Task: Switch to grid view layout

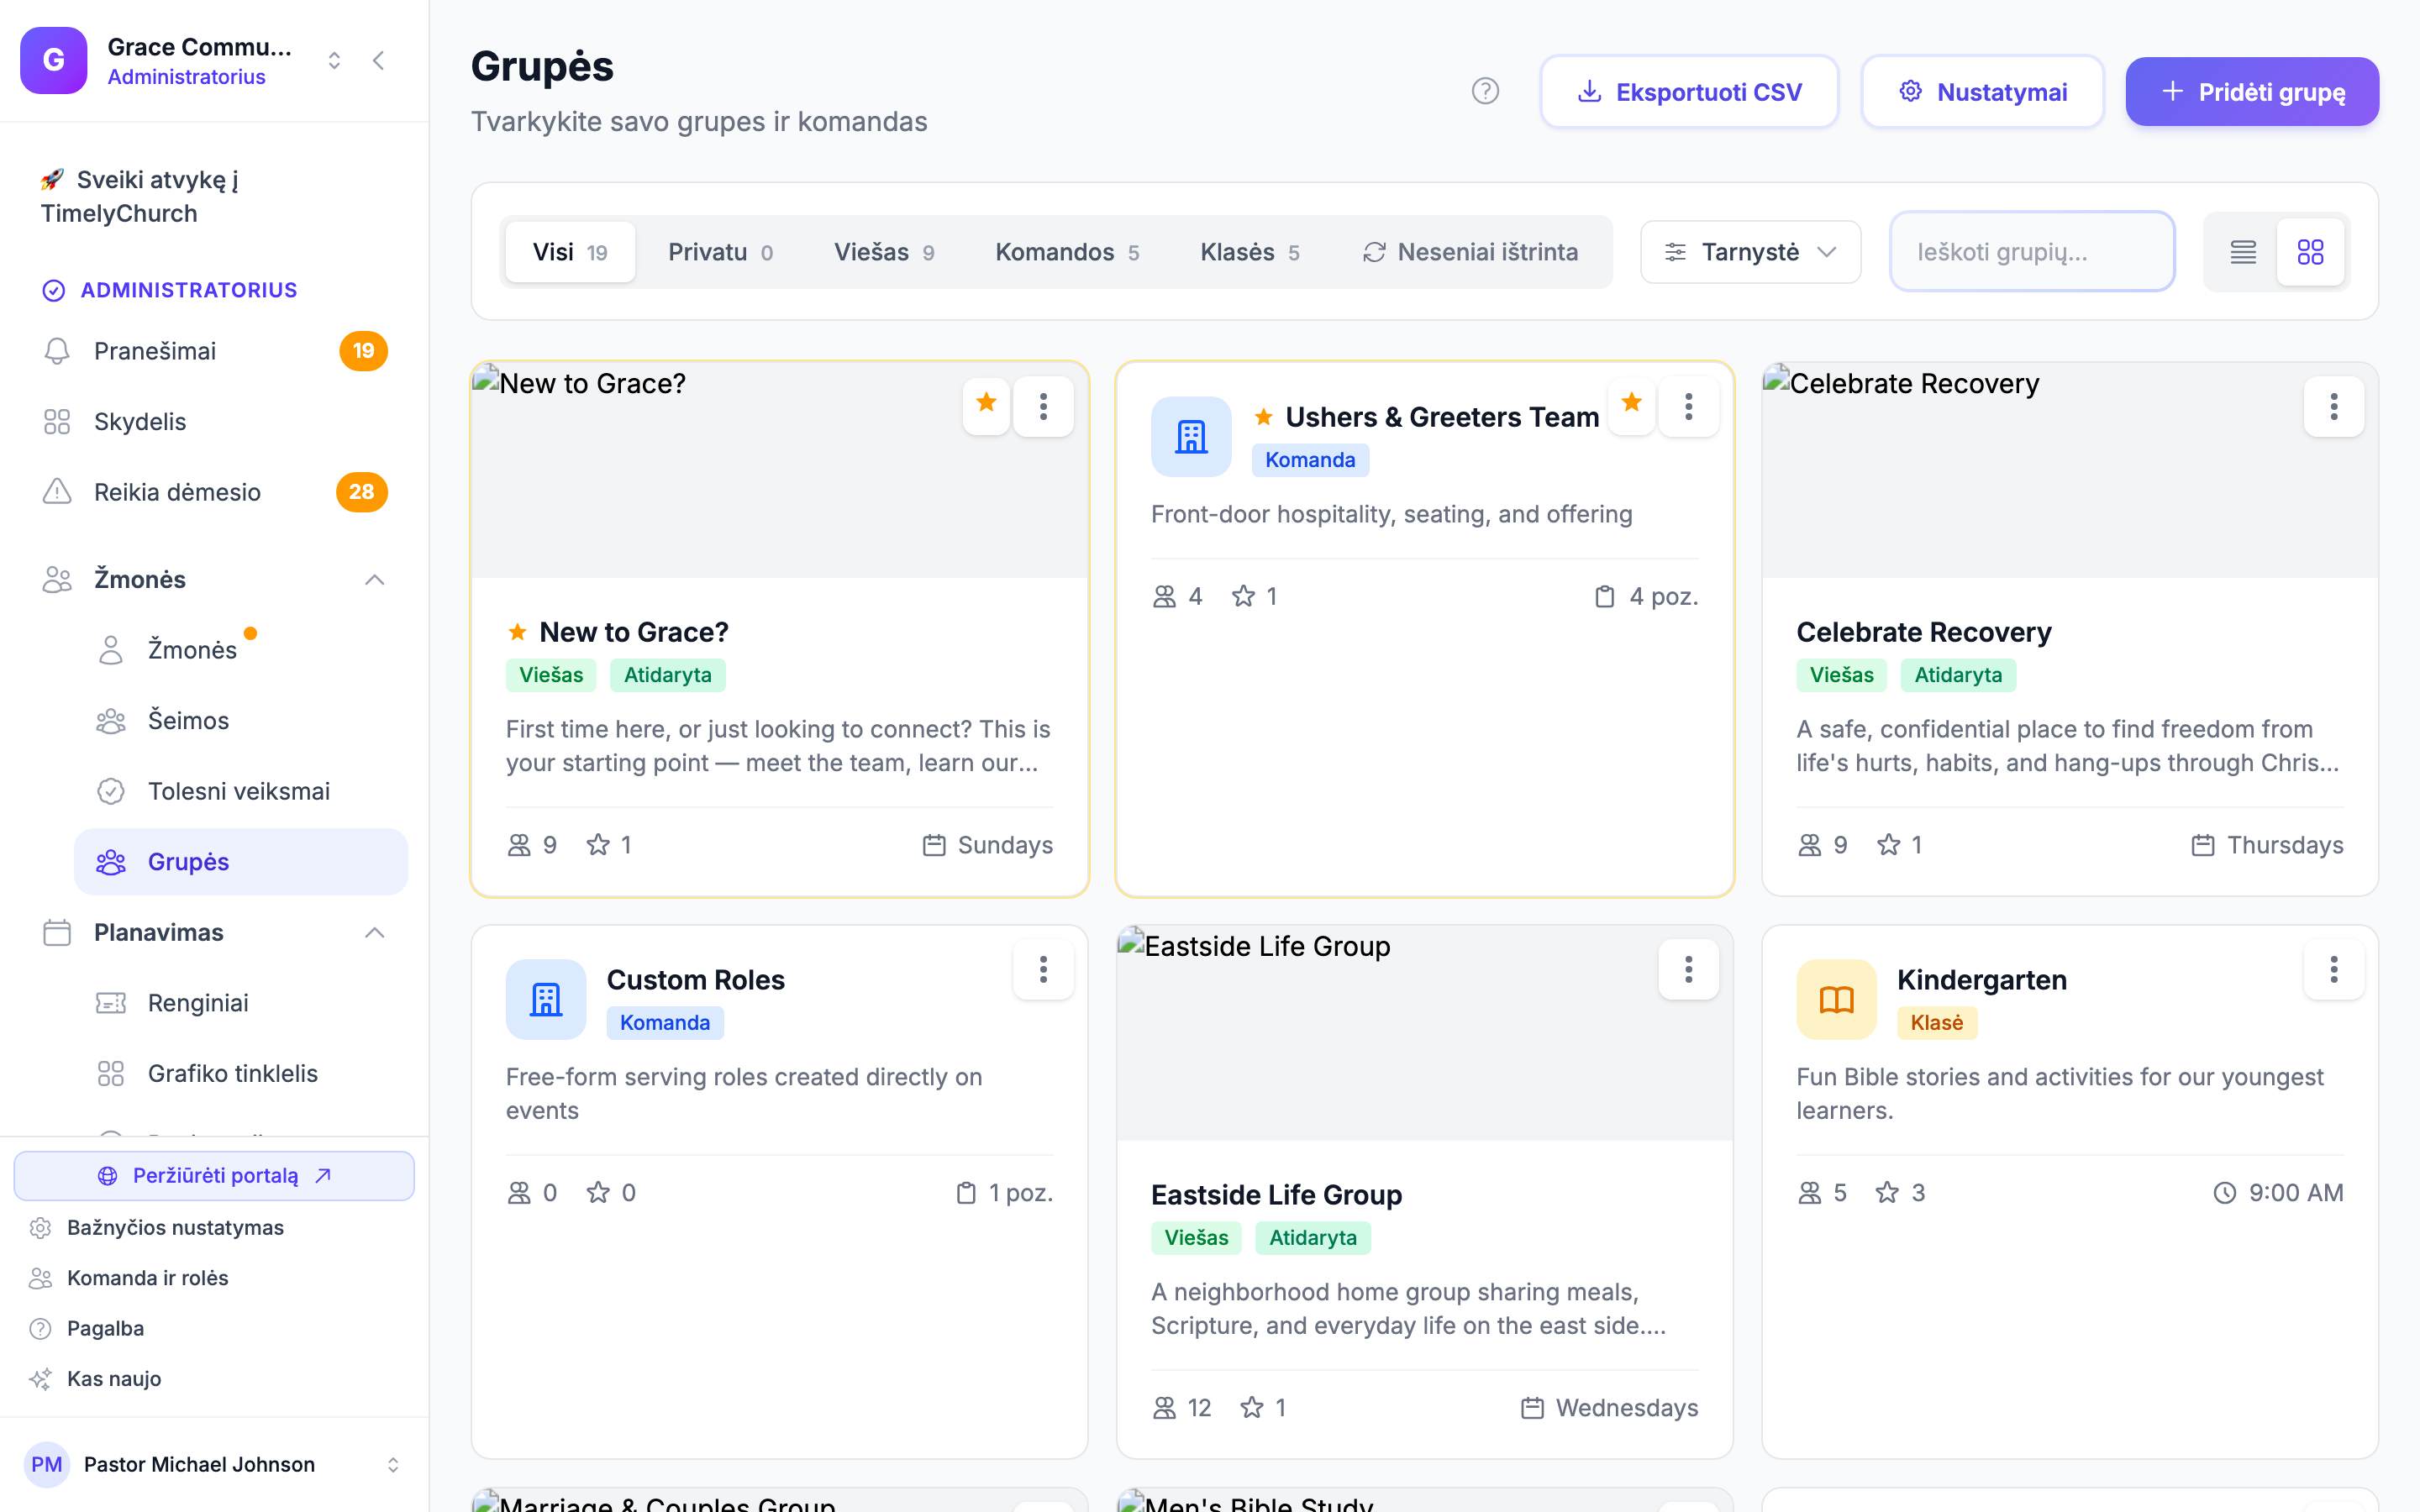Action: (2310, 252)
